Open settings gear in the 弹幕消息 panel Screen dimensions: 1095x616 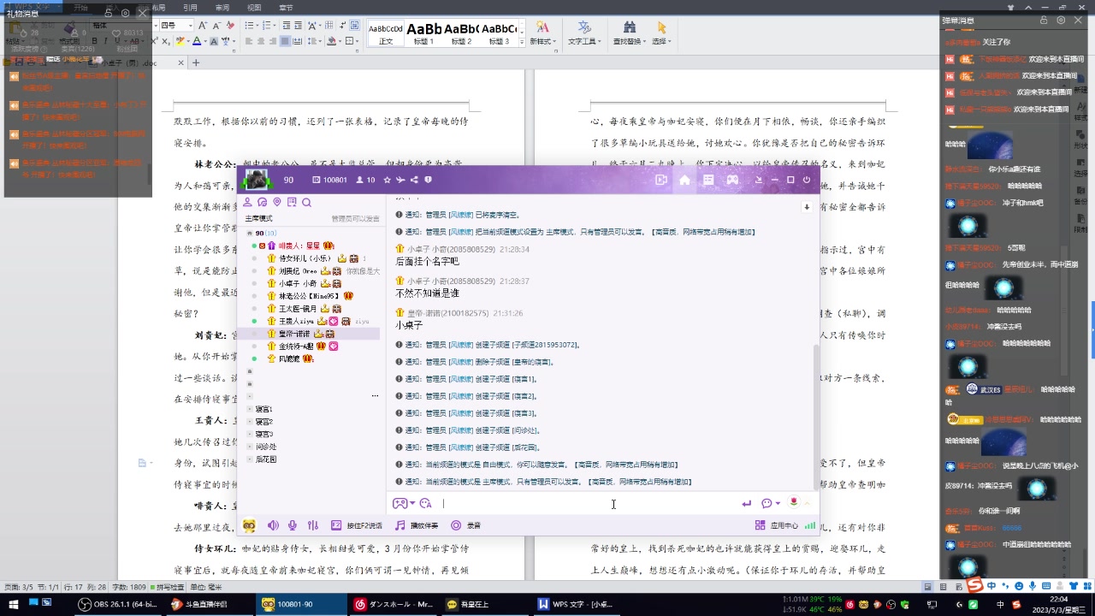pyautogui.click(x=1061, y=20)
